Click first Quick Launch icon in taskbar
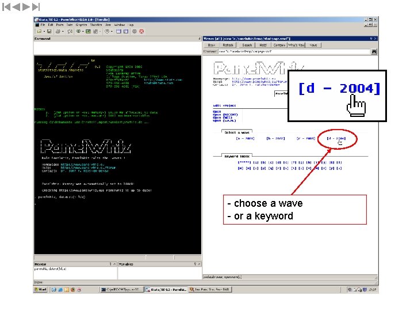The height and width of the screenshot is (311, 414). click(x=54, y=290)
